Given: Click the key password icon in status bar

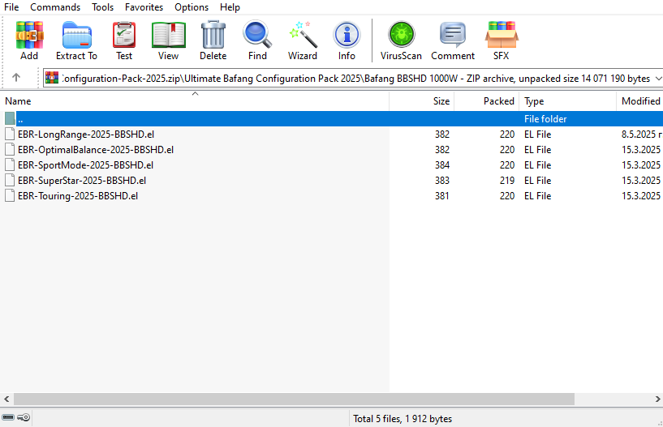Looking at the screenshot, I should coord(24,417).
